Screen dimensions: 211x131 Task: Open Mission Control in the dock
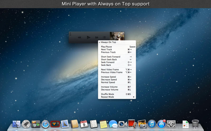pyautogui.click(x=36, y=124)
